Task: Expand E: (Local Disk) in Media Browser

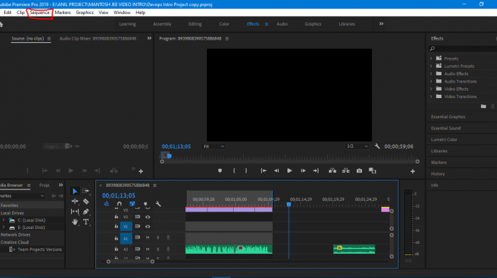Action: click(3, 227)
